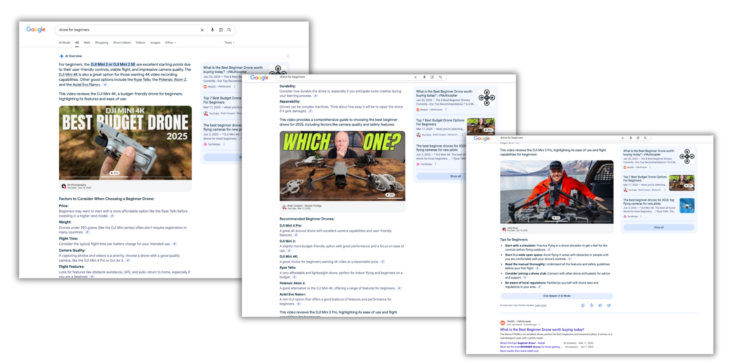Share the AI Overview response
The width and height of the screenshot is (729, 364).
tap(591, 305)
